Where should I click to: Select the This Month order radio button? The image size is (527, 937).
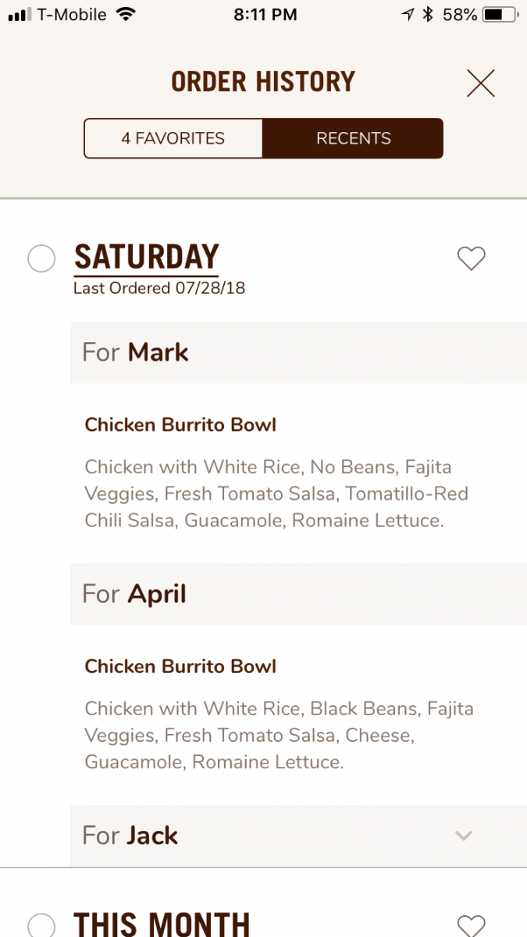(41, 926)
